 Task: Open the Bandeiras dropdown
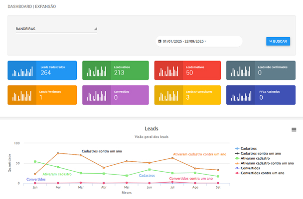coord(56,29)
